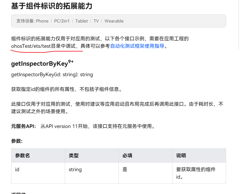Image resolution: width=240 pixels, height=194 pixels.
Task: Click the 参数 bold label above table
Action: (17, 141)
